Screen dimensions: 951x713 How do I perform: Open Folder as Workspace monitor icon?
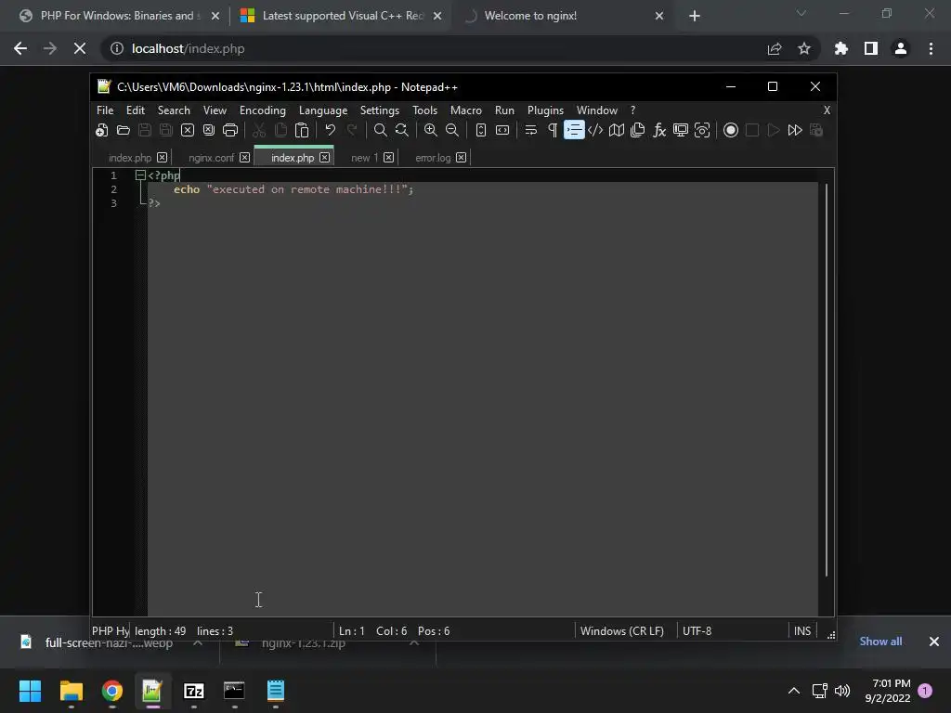(x=681, y=130)
